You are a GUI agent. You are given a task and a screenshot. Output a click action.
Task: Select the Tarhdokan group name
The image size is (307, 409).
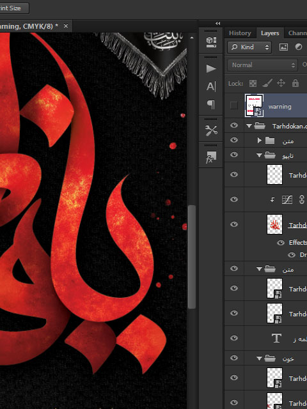click(x=290, y=127)
